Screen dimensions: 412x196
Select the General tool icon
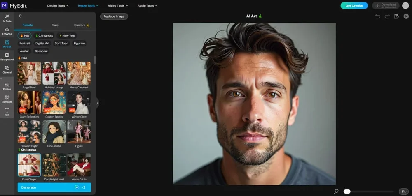7,69
